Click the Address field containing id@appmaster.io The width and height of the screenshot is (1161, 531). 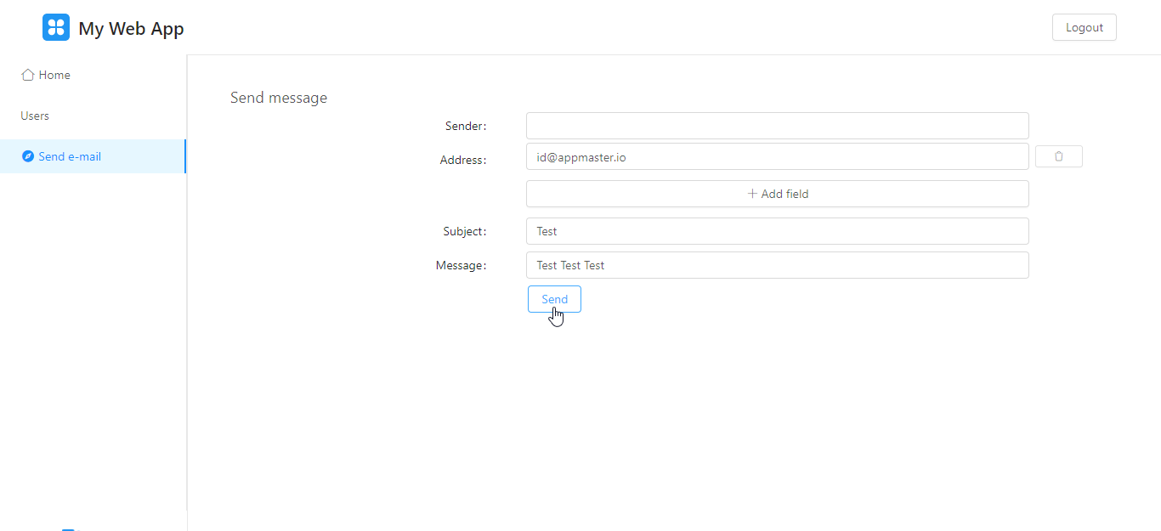click(777, 156)
